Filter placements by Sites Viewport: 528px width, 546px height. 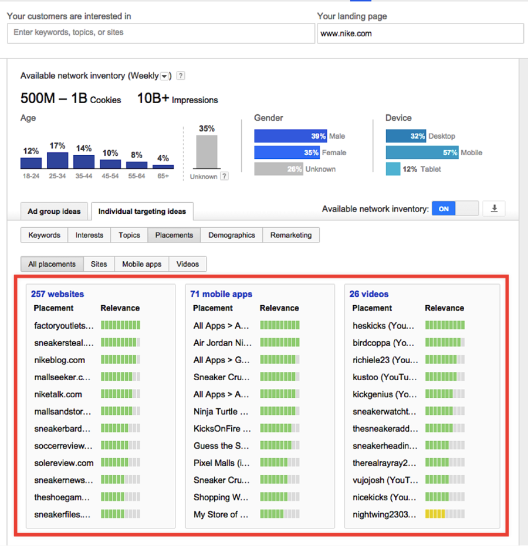coord(99,264)
